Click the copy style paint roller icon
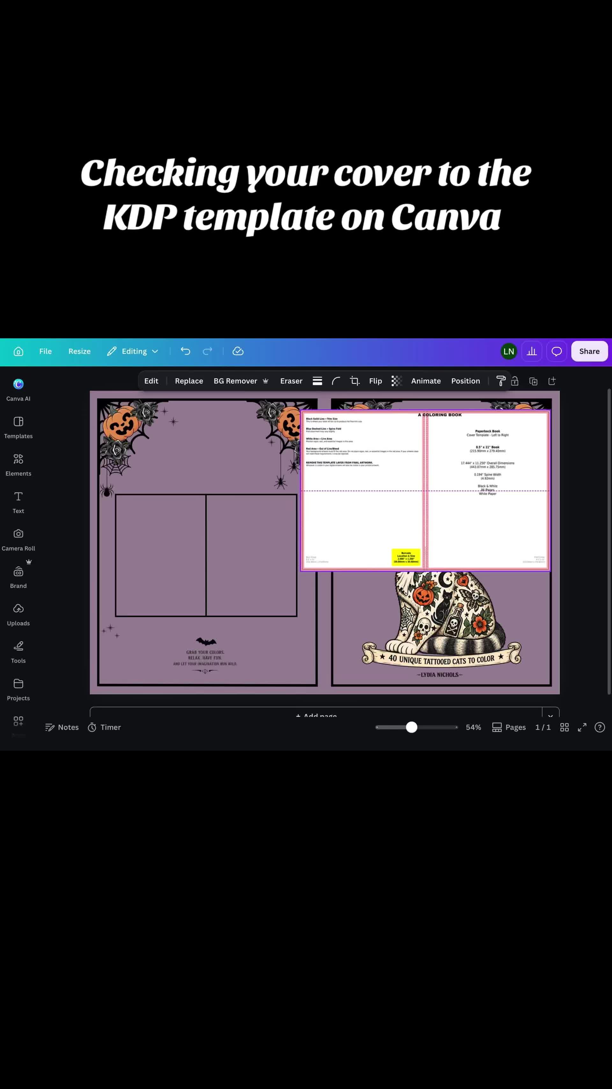This screenshot has width=612, height=1089. pyautogui.click(x=500, y=381)
